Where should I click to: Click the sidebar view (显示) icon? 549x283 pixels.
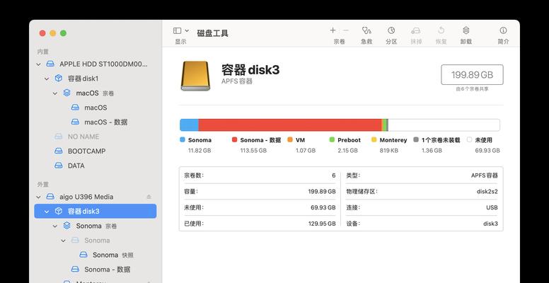pos(177,31)
